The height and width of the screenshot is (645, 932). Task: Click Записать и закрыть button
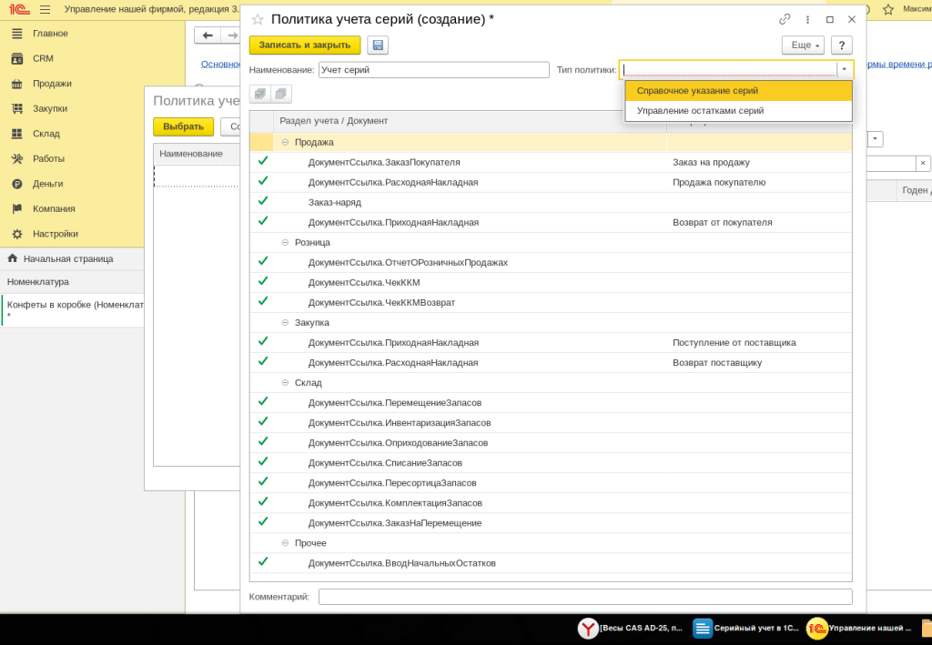tap(305, 45)
